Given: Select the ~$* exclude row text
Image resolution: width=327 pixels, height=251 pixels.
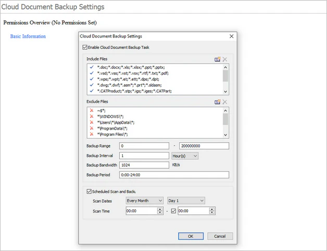Looking at the screenshot, I should [x=102, y=110].
